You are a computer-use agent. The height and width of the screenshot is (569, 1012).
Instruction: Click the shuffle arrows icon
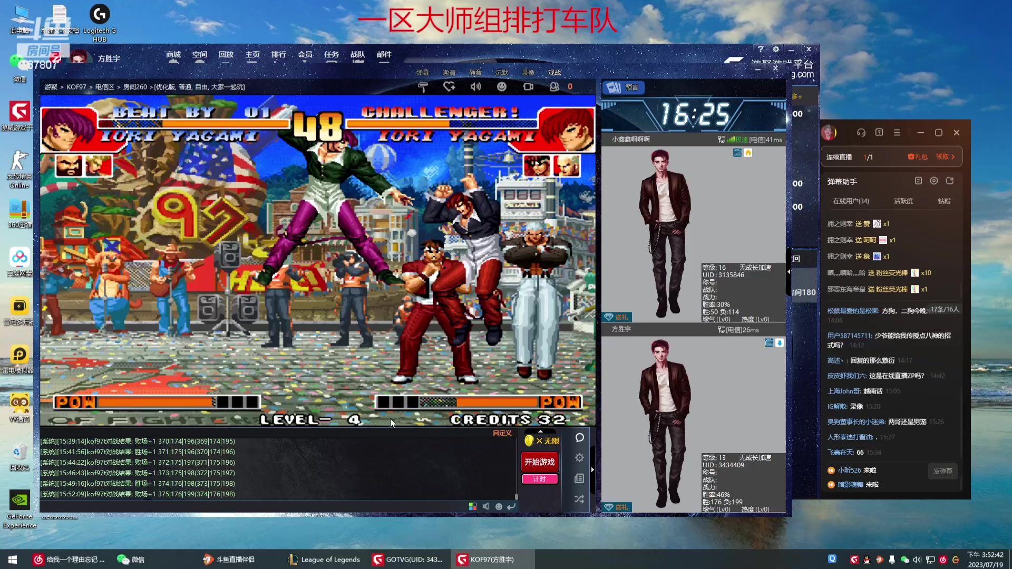point(579,499)
